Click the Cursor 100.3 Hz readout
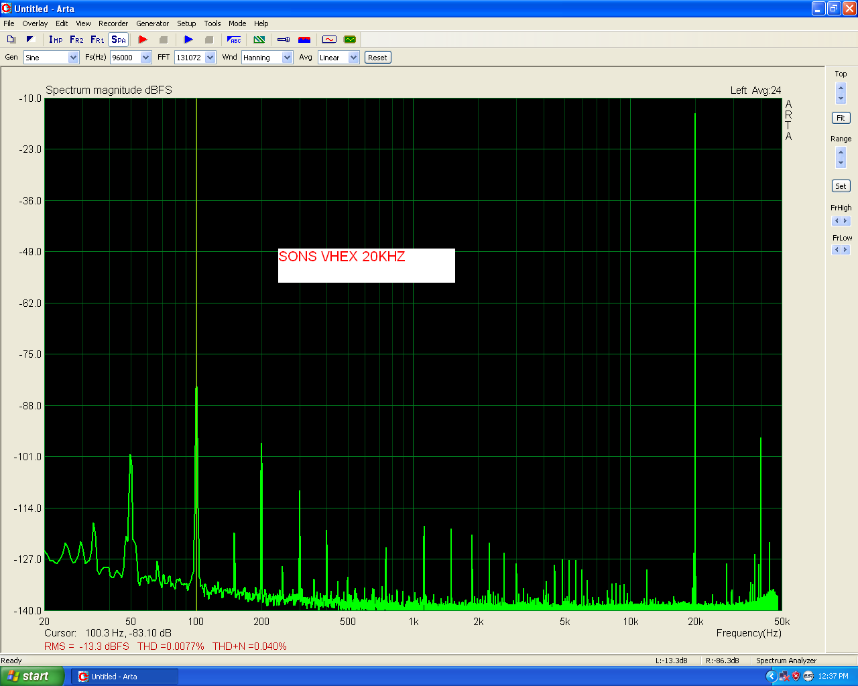 108,633
